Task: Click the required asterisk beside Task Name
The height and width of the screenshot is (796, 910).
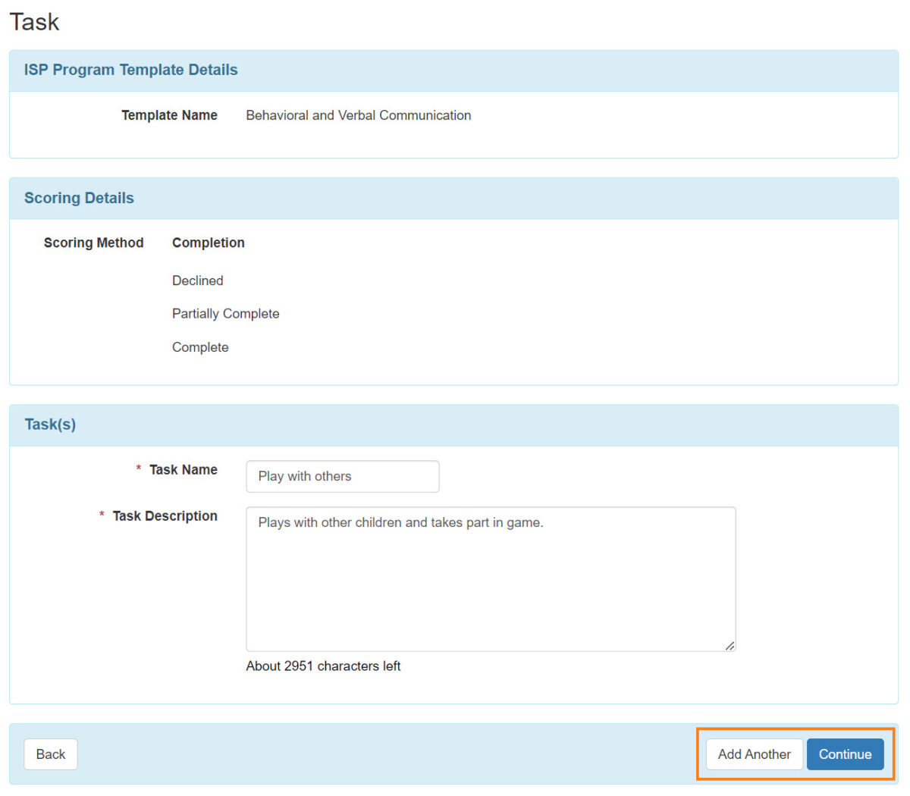Action: [x=137, y=470]
